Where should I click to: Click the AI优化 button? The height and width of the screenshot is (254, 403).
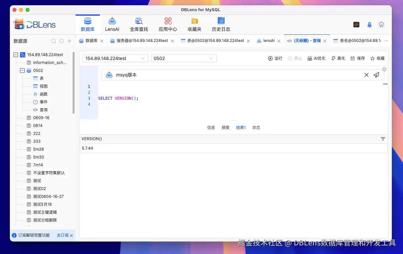pyautogui.click(x=316, y=58)
